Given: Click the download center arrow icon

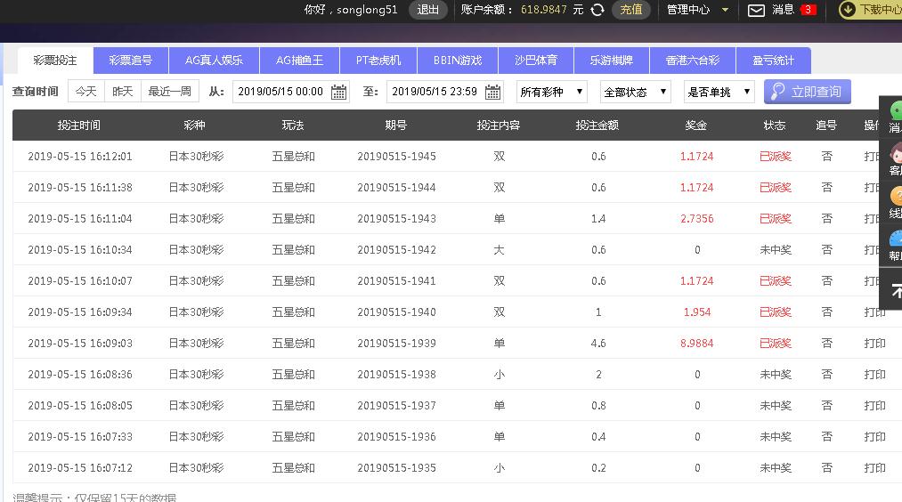Looking at the screenshot, I should point(848,10).
